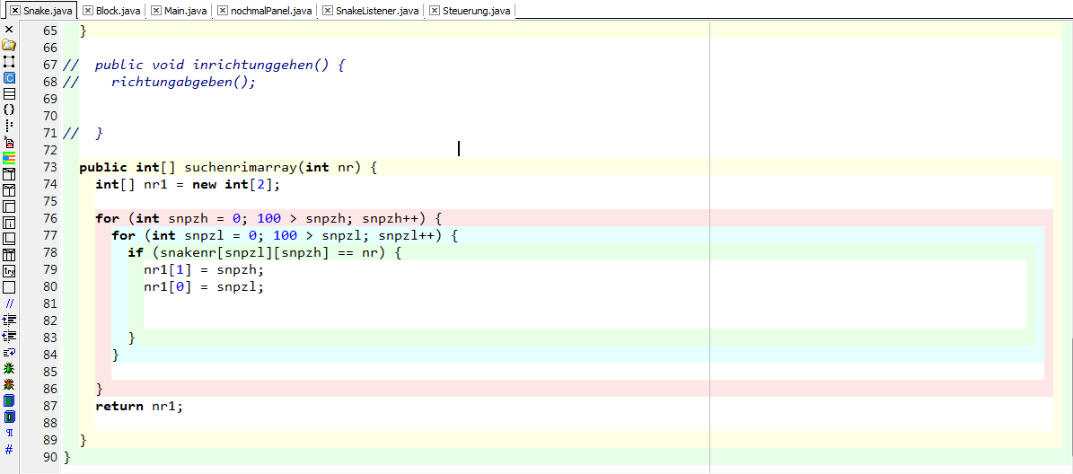Image resolution: width=1073 pixels, height=474 pixels.
Task: Click the curly braces icon in sidebar
Action: tap(9, 110)
